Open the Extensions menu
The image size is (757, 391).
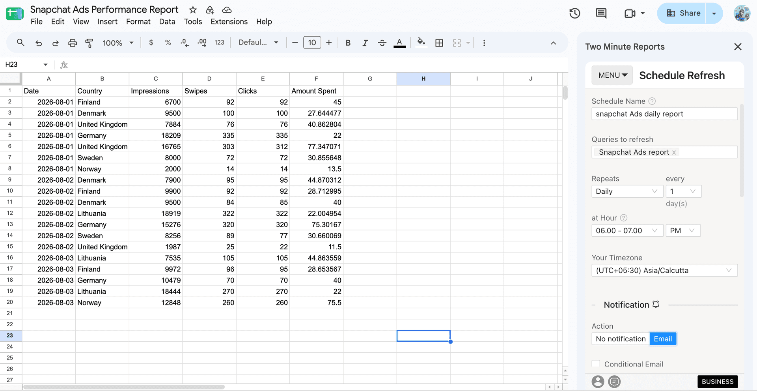(x=229, y=22)
